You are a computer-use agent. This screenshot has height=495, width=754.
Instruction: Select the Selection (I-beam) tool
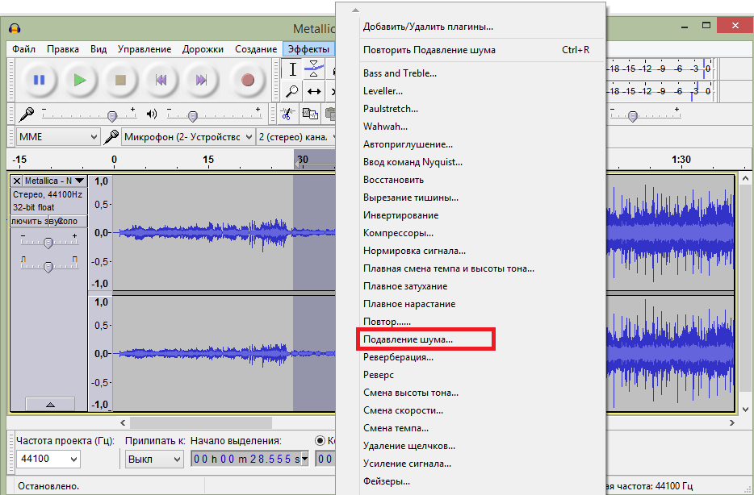pyautogui.click(x=292, y=69)
